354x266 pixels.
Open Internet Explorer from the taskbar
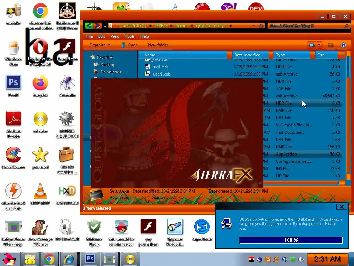coord(69,259)
